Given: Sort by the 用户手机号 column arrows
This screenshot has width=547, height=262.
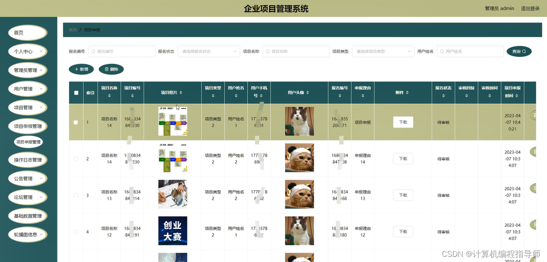Looking at the screenshot, I should 261,96.
